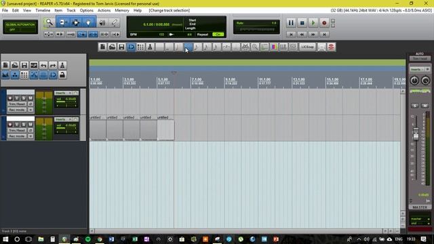Open the Actions menu
The image size is (434, 244).
(x=104, y=10)
